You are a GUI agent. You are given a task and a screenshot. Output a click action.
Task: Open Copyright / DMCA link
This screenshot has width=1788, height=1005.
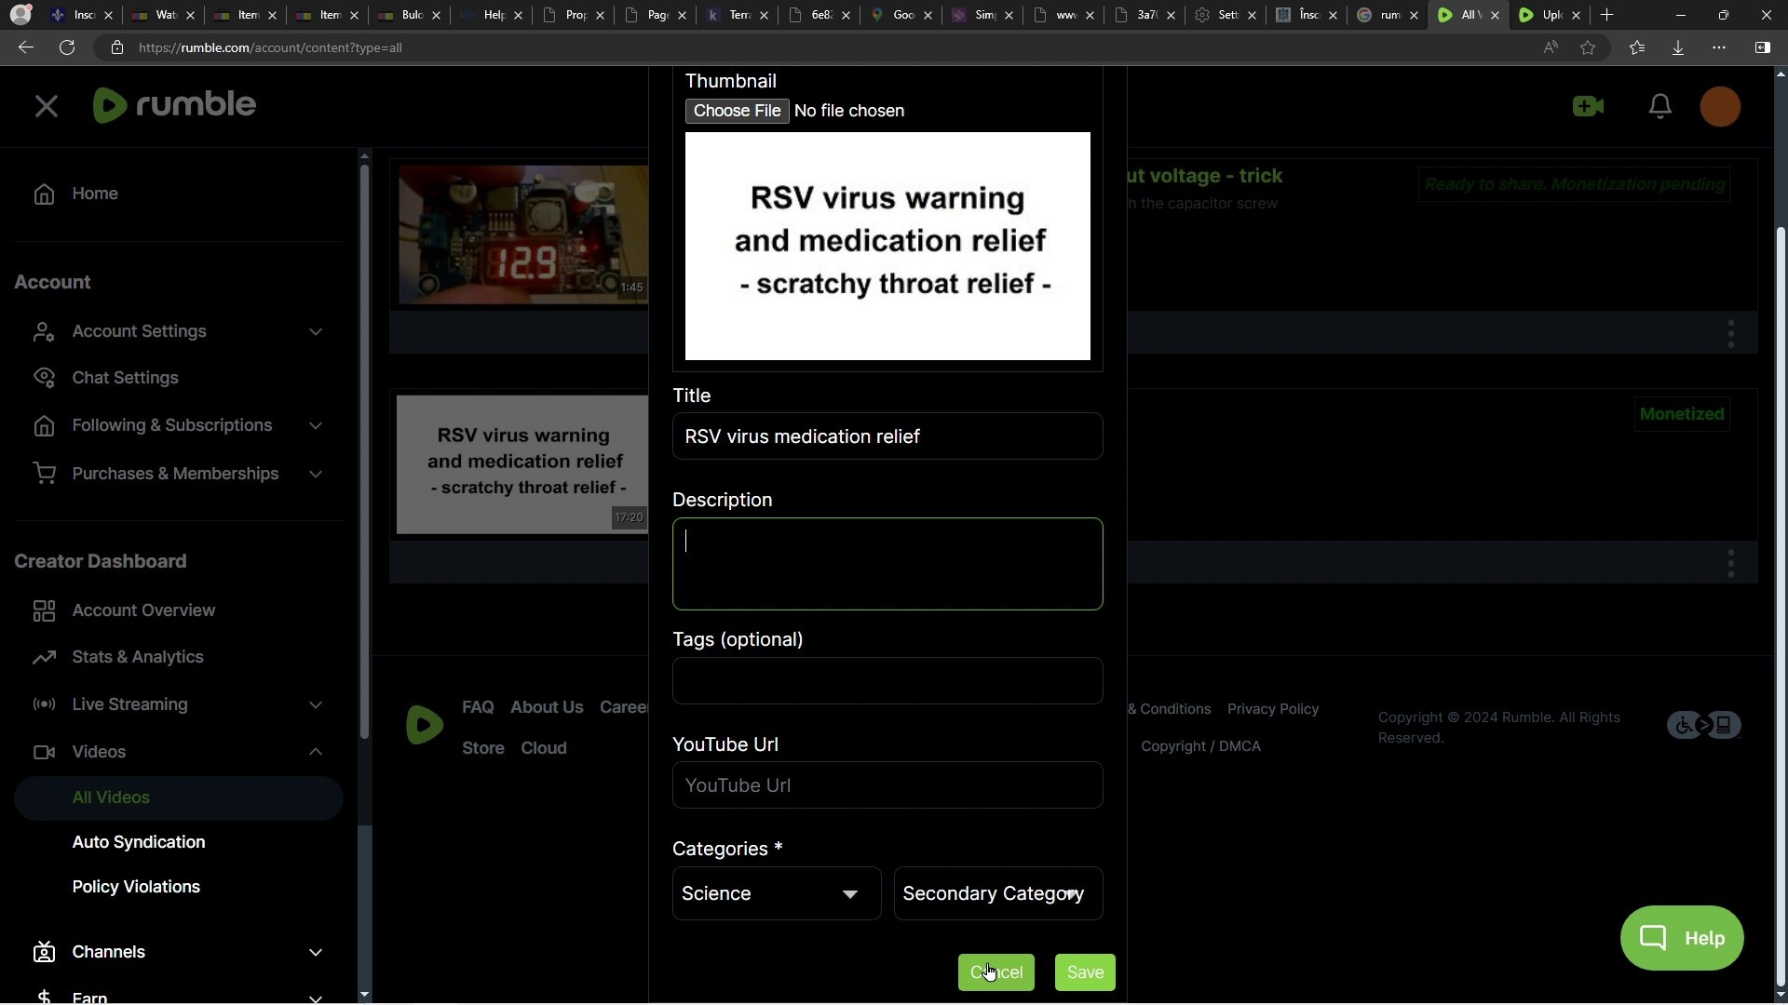click(x=1200, y=746)
